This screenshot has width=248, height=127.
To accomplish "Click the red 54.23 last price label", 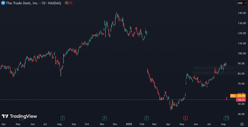I will tap(241, 100).
